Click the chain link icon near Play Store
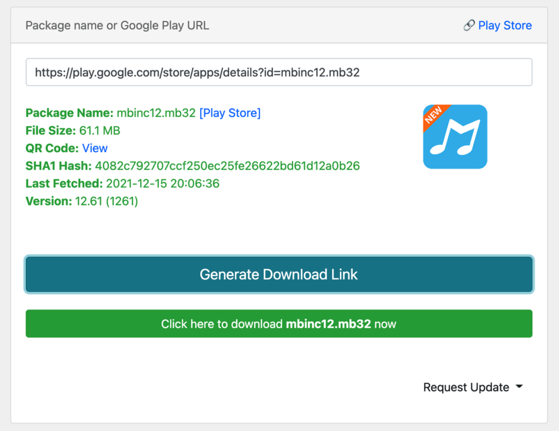 coord(469,25)
